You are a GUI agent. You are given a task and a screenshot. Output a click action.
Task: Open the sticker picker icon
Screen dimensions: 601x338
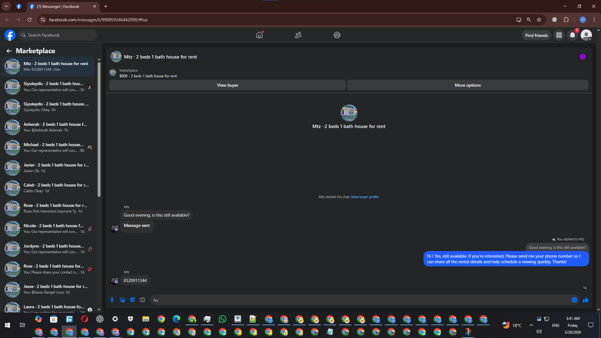[x=132, y=300]
